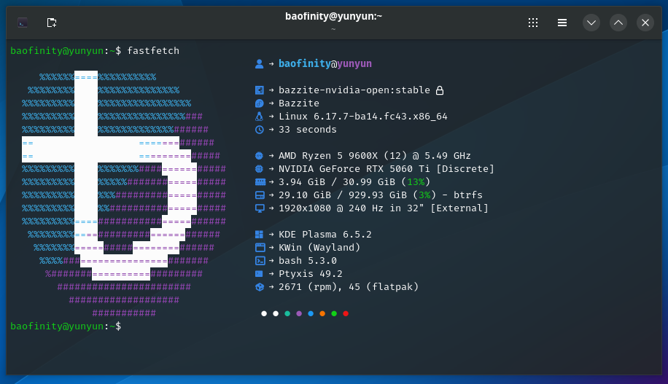Click the terminal icon beside Ptyxis 49.2
Screen dimensions: 668x384
[x=259, y=274]
